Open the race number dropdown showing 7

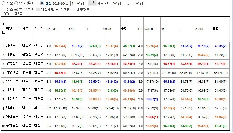(75, 3)
